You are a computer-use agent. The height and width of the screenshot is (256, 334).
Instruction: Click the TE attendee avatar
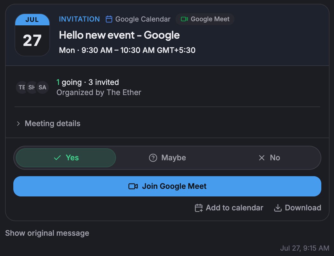pos(21,87)
